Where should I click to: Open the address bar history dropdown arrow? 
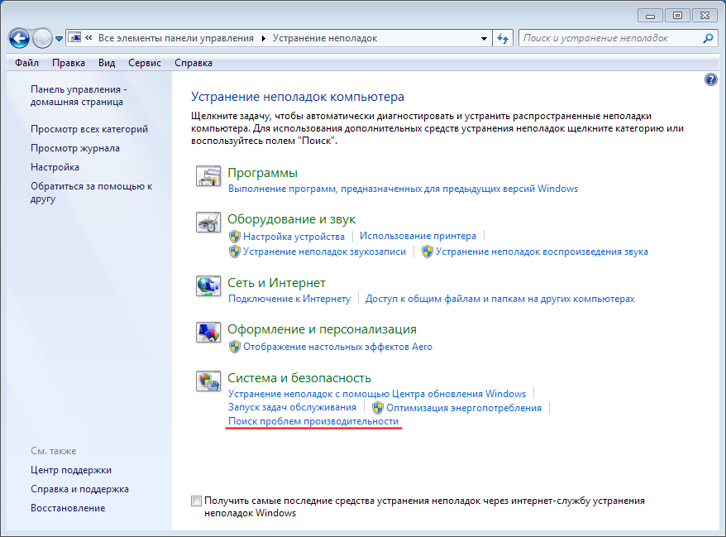485,38
